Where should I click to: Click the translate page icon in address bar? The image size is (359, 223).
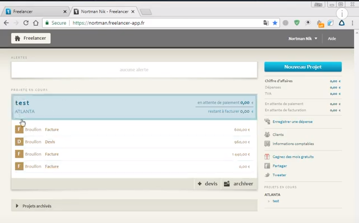(x=266, y=23)
